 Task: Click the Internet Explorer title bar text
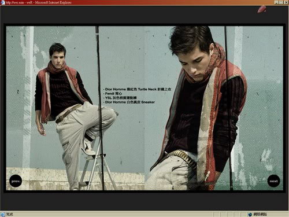(39, 2)
